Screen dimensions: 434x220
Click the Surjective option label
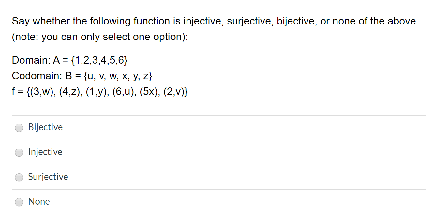tap(48, 177)
